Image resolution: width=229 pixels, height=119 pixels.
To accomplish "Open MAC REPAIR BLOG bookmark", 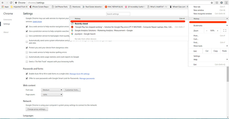I will point(114,7).
